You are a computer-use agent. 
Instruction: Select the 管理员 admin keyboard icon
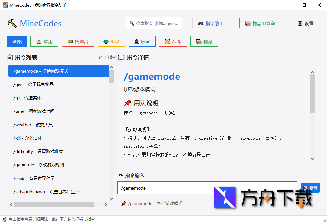click(70, 41)
